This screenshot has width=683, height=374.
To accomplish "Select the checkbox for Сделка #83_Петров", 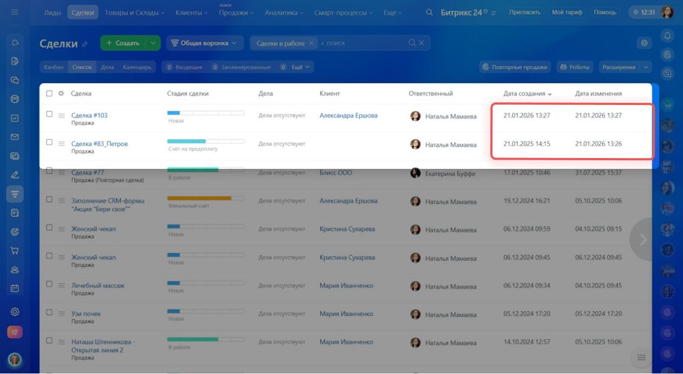I will 49,142.
